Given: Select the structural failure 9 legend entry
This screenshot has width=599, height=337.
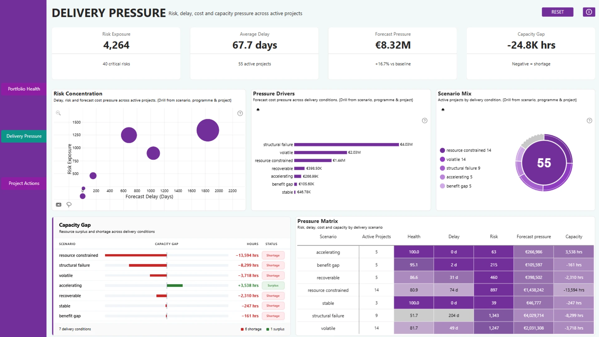Looking at the screenshot, I should [x=460, y=168].
